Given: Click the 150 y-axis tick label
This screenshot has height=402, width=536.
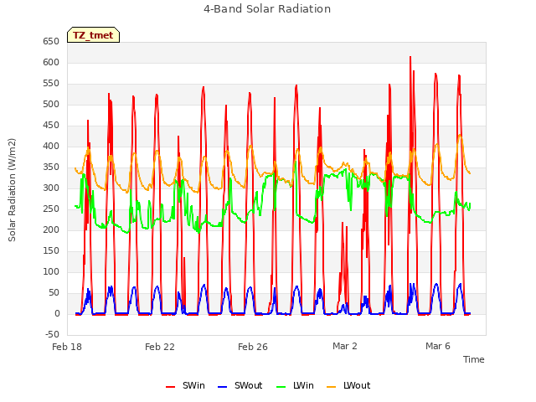Looking at the screenshot, I should tap(51, 251).
